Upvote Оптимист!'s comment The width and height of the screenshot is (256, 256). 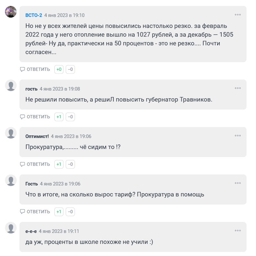click(59, 164)
